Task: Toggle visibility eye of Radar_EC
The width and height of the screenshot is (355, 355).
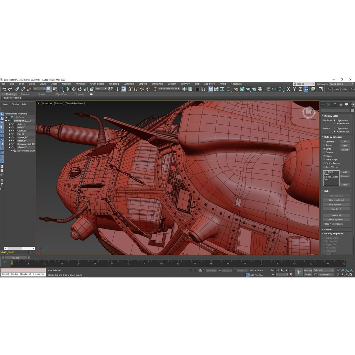Action: coord(13,141)
